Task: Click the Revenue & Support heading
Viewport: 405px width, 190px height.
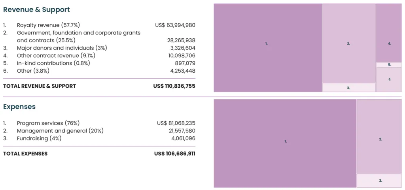Action: [x=36, y=10]
